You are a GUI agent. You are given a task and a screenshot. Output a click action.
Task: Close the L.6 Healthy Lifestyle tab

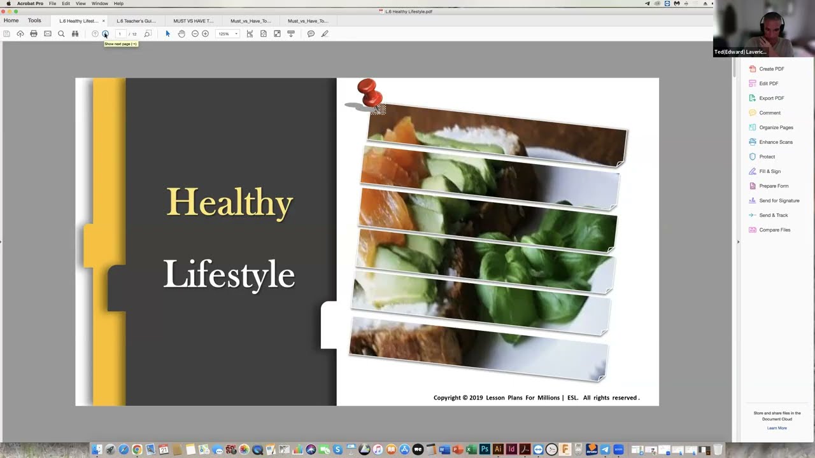tap(104, 21)
